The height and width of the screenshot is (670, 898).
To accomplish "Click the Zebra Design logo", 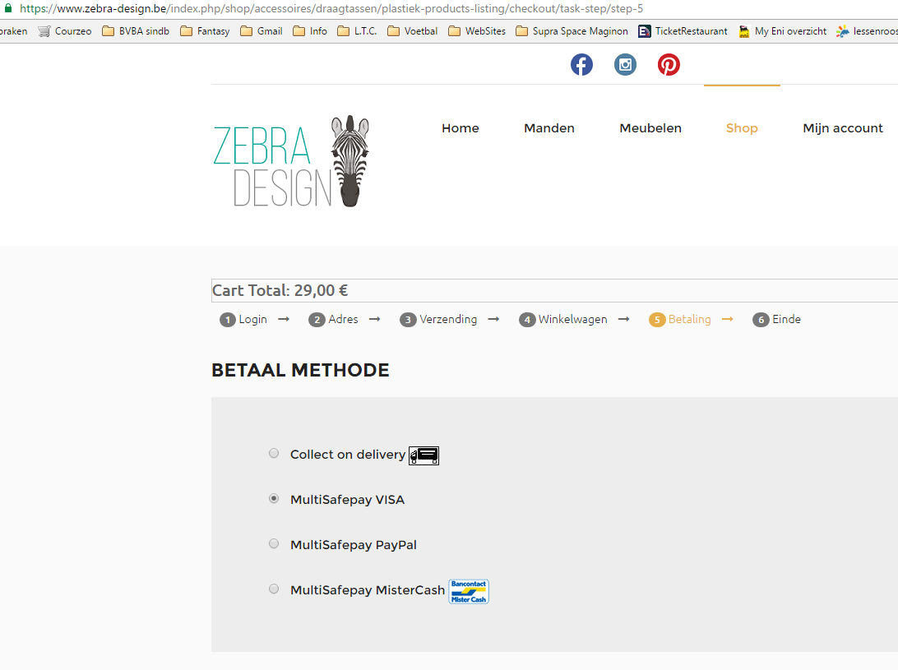I will (291, 161).
